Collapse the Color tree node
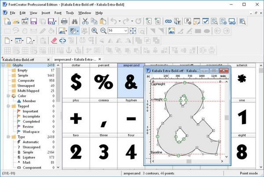Image resolution: width=264 pixels, height=177 pixels. click(8, 96)
